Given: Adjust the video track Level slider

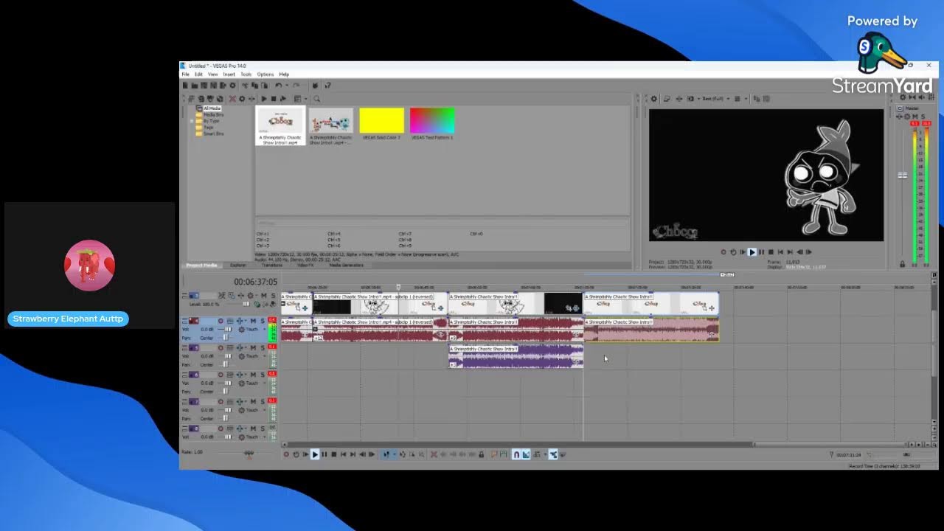Looking at the screenshot, I should [x=246, y=304].
